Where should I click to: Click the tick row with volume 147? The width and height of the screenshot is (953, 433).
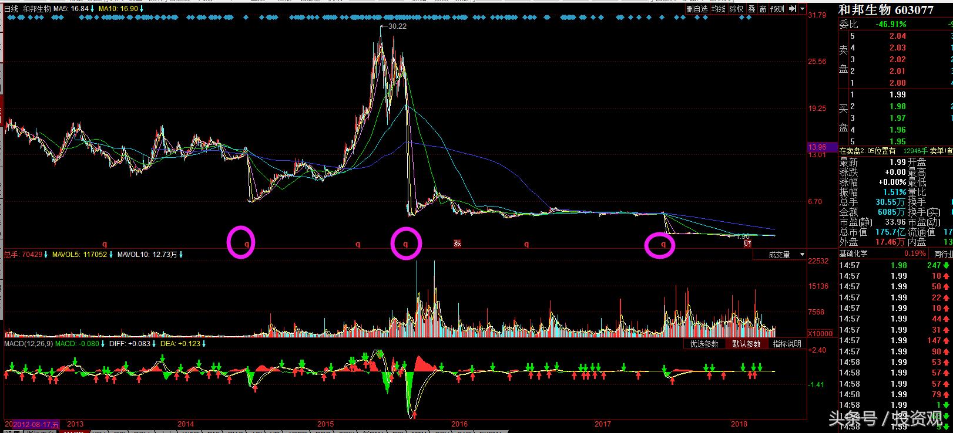(x=895, y=340)
